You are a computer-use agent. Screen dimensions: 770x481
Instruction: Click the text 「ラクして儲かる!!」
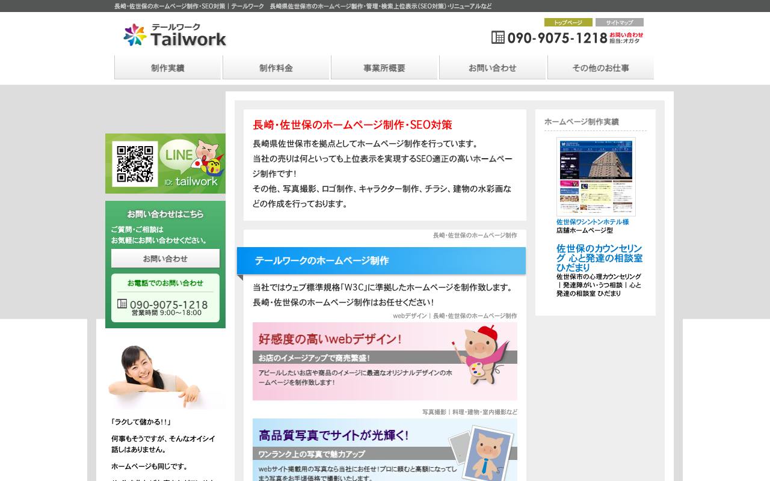pyautogui.click(x=141, y=422)
